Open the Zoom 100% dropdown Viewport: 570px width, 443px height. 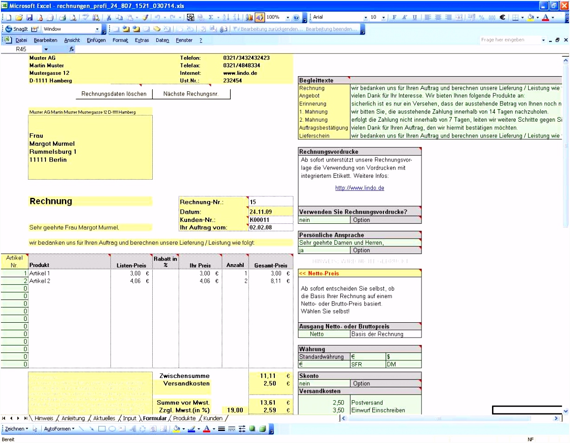pos(288,18)
